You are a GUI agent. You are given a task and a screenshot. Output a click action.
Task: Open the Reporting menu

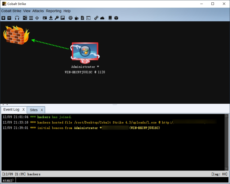click(54, 11)
